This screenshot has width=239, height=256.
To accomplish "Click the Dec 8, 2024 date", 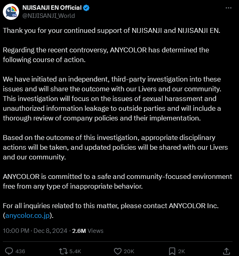I will (50, 231).
